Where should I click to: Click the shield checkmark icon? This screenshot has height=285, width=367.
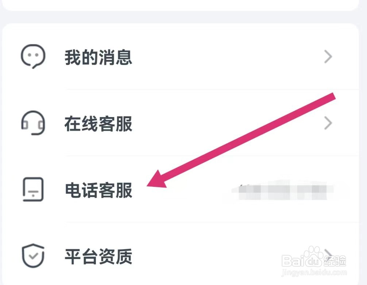pyautogui.click(x=33, y=256)
